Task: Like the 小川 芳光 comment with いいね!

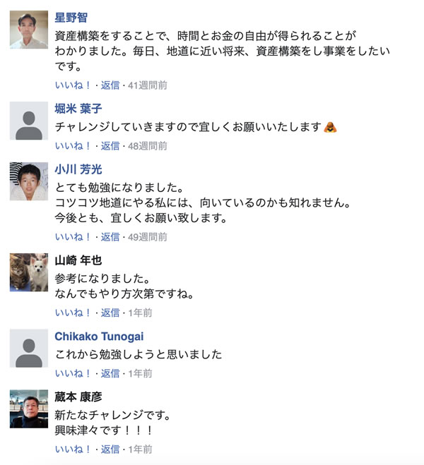Action: (73, 237)
